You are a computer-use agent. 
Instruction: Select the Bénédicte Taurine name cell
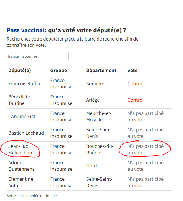click(x=19, y=100)
